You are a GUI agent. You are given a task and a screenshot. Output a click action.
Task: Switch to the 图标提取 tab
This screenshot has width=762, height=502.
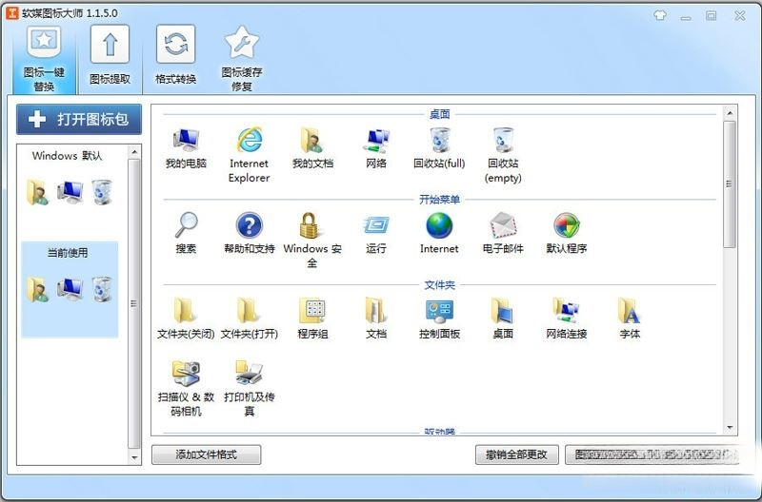[110, 56]
